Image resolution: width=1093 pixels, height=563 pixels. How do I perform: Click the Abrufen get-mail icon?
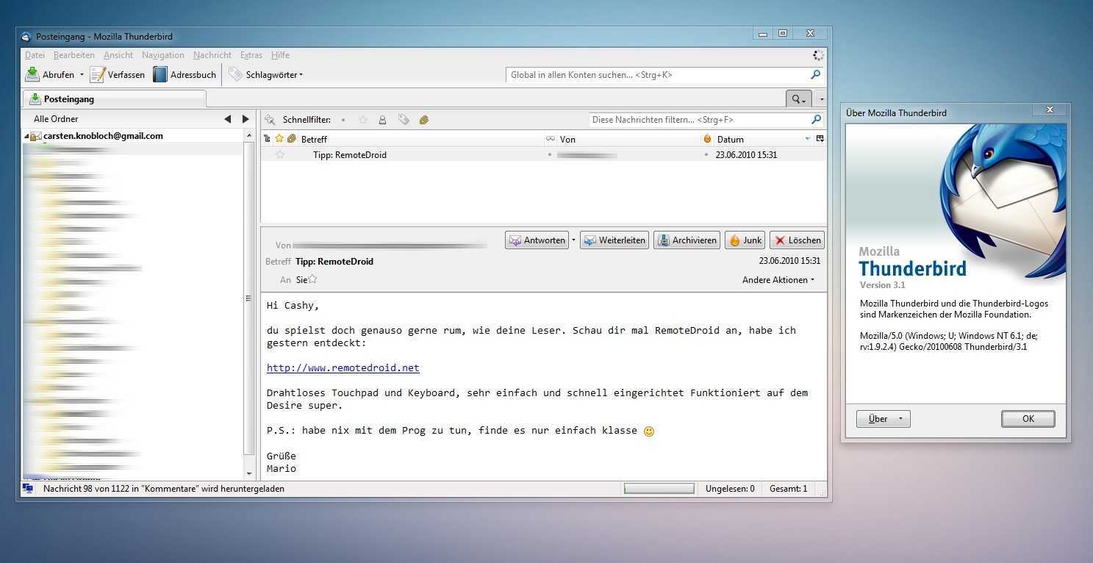point(32,74)
